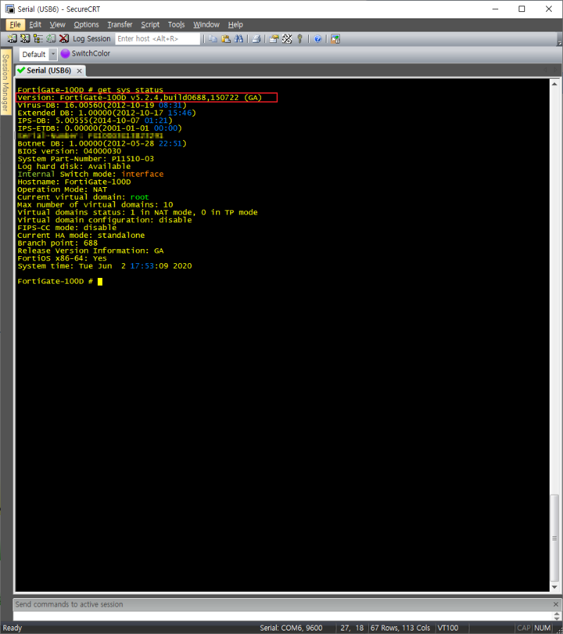Click the BIOS version 04000030 line
Image resolution: width=563 pixels, height=634 pixels.
[69, 151]
